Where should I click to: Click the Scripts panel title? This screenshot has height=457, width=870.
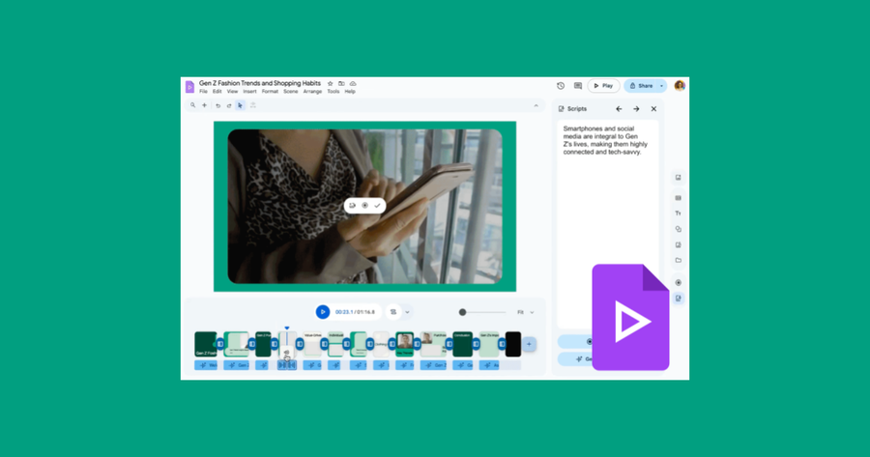[577, 109]
